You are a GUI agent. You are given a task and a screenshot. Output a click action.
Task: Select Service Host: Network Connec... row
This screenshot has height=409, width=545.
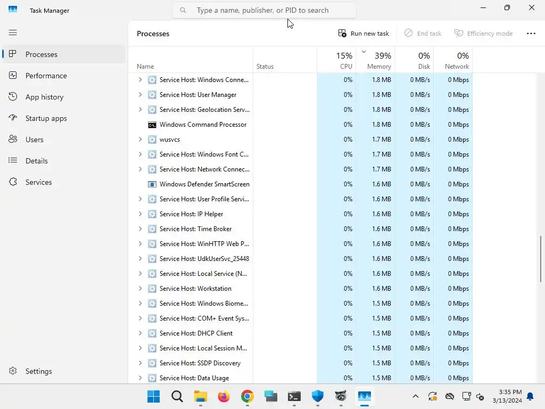coord(300,169)
